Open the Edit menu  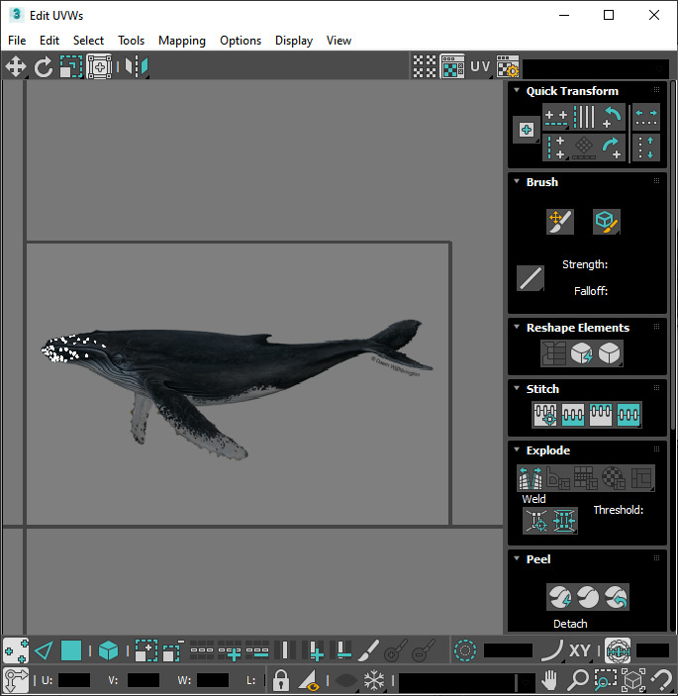[49, 41]
